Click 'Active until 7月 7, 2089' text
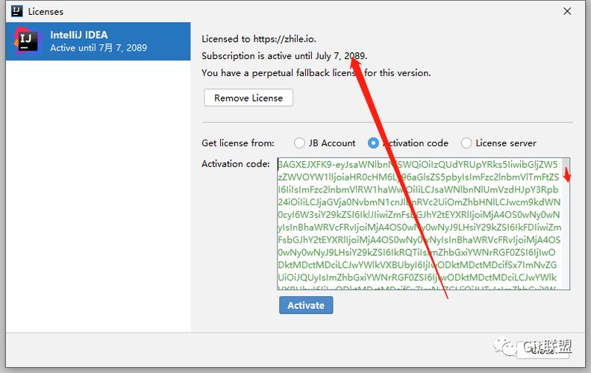 98,48
